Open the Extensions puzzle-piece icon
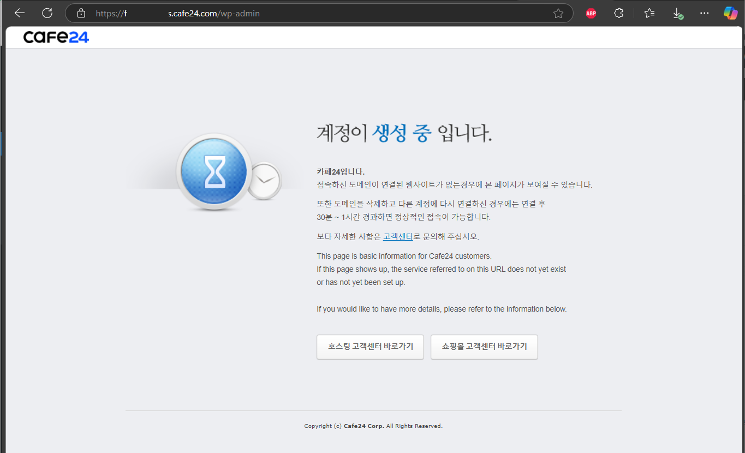The height and width of the screenshot is (453, 745). click(618, 13)
